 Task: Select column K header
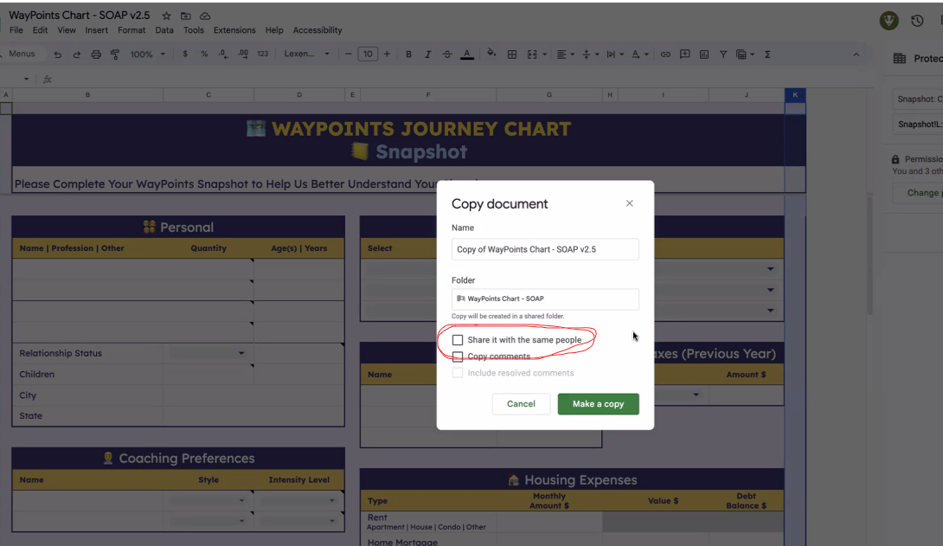pos(795,94)
